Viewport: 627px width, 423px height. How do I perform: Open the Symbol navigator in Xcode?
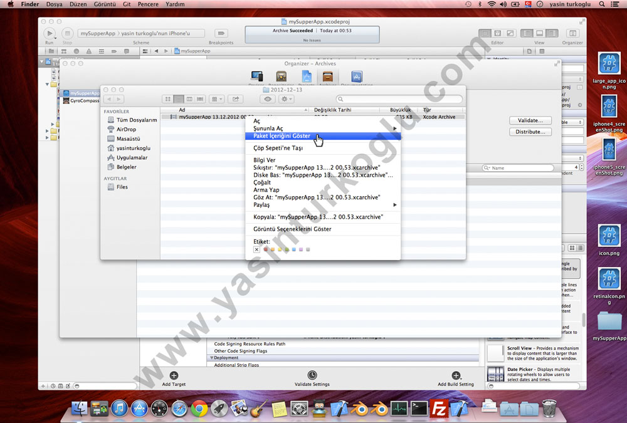pos(64,51)
